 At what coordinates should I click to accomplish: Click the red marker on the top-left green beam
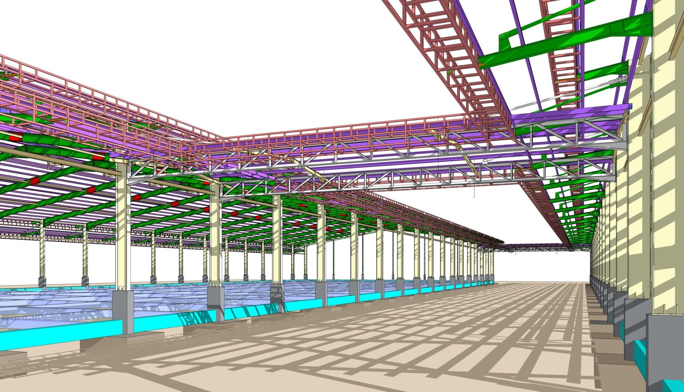click(16, 137)
